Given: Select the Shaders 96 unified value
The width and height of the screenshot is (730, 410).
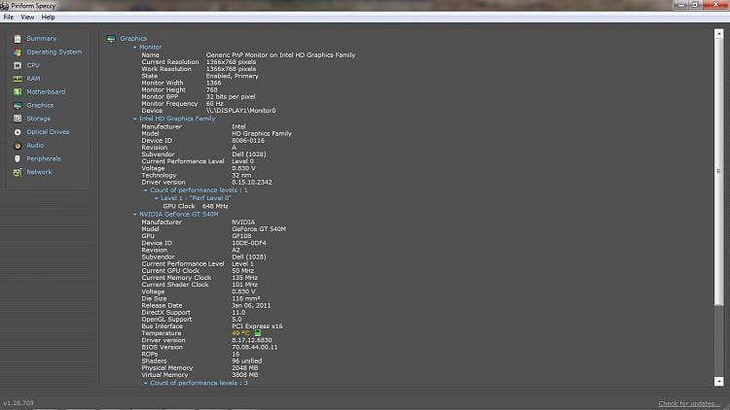Looking at the screenshot, I should pyautogui.click(x=247, y=360).
